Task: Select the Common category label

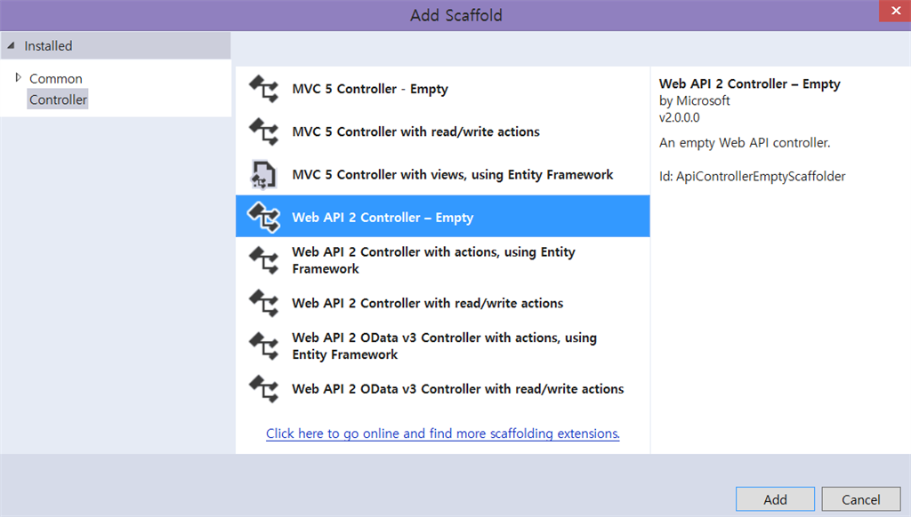Action: [x=55, y=78]
